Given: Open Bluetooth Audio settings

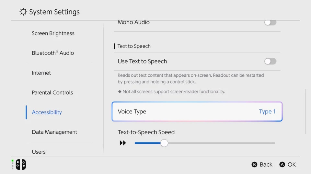Looking at the screenshot, I should click(53, 53).
